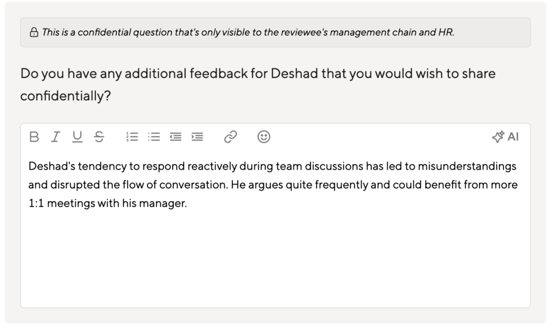Click the question text about Deshad's feedback
Image resolution: width=551 pixels, height=329 pixels.
[x=258, y=74]
